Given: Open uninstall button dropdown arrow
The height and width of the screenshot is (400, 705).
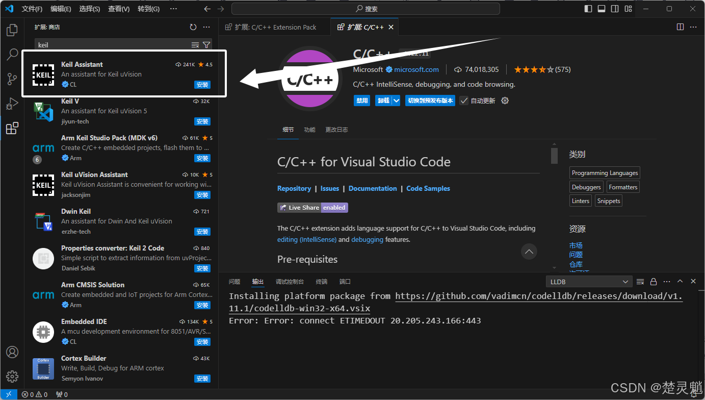Looking at the screenshot, I should pyautogui.click(x=397, y=101).
